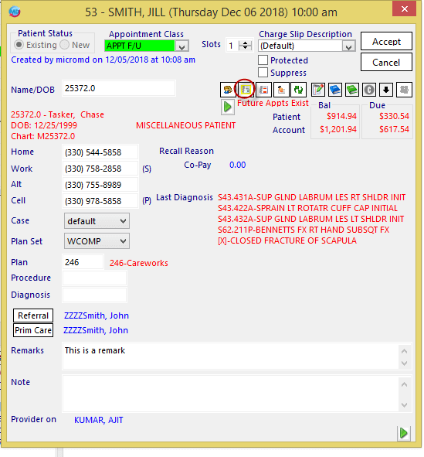
Task: Click the patient people icon in toolbar
Action: (228, 90)
